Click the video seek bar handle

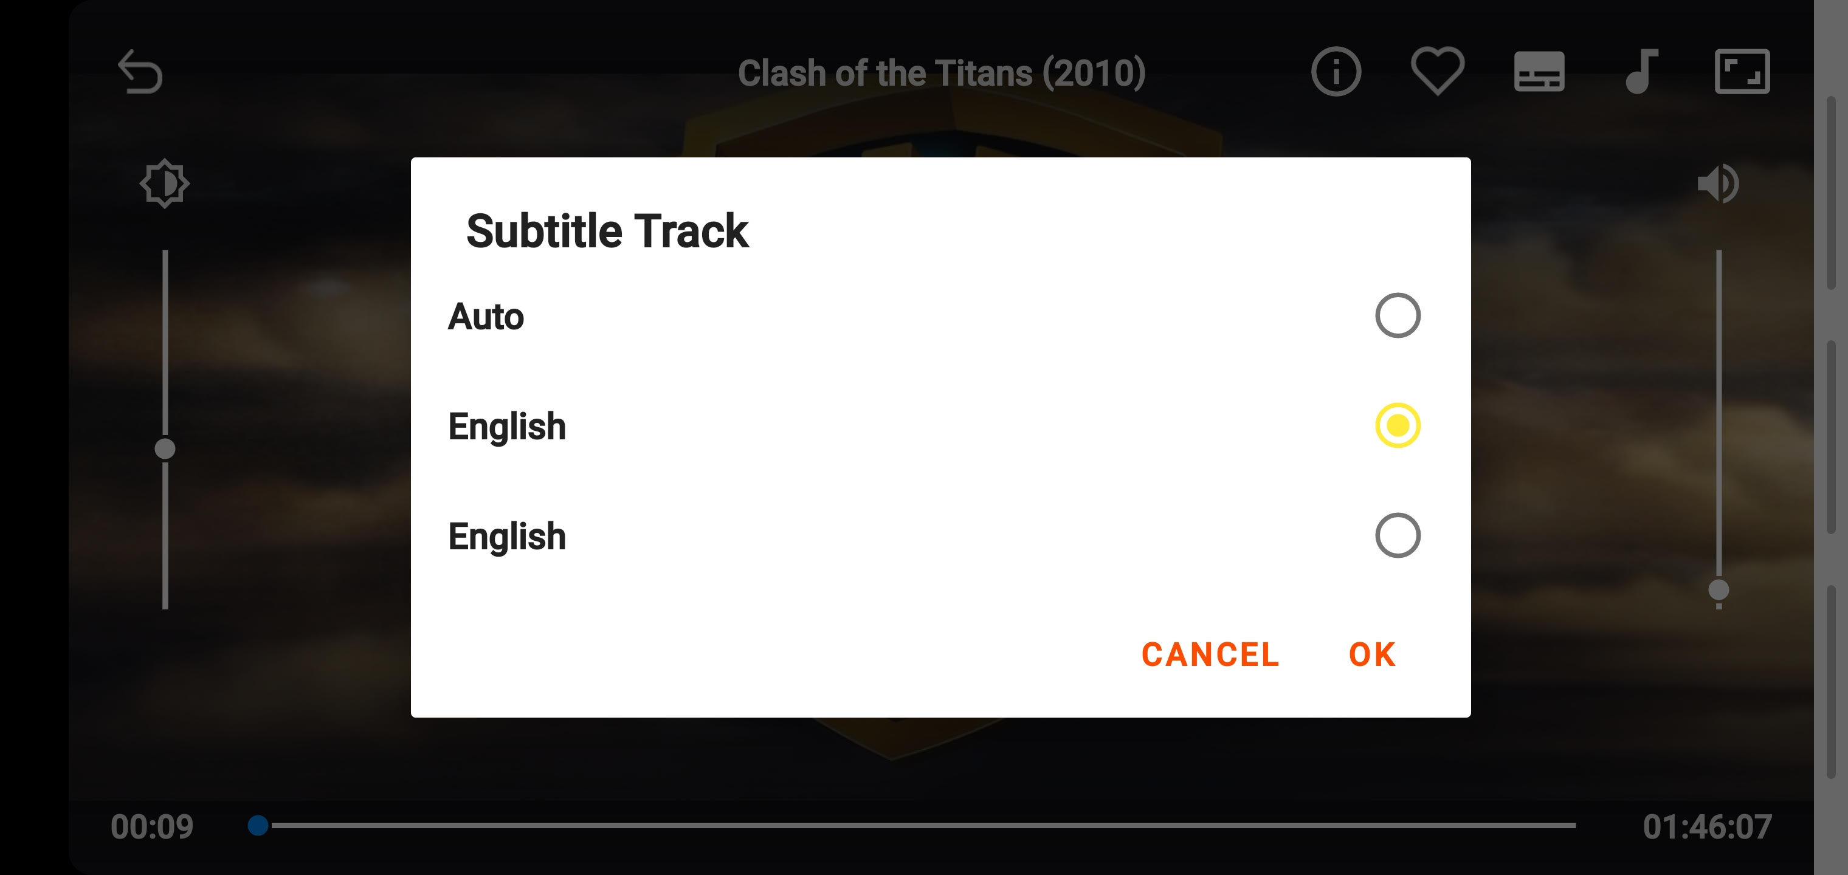tap(258, 826)
